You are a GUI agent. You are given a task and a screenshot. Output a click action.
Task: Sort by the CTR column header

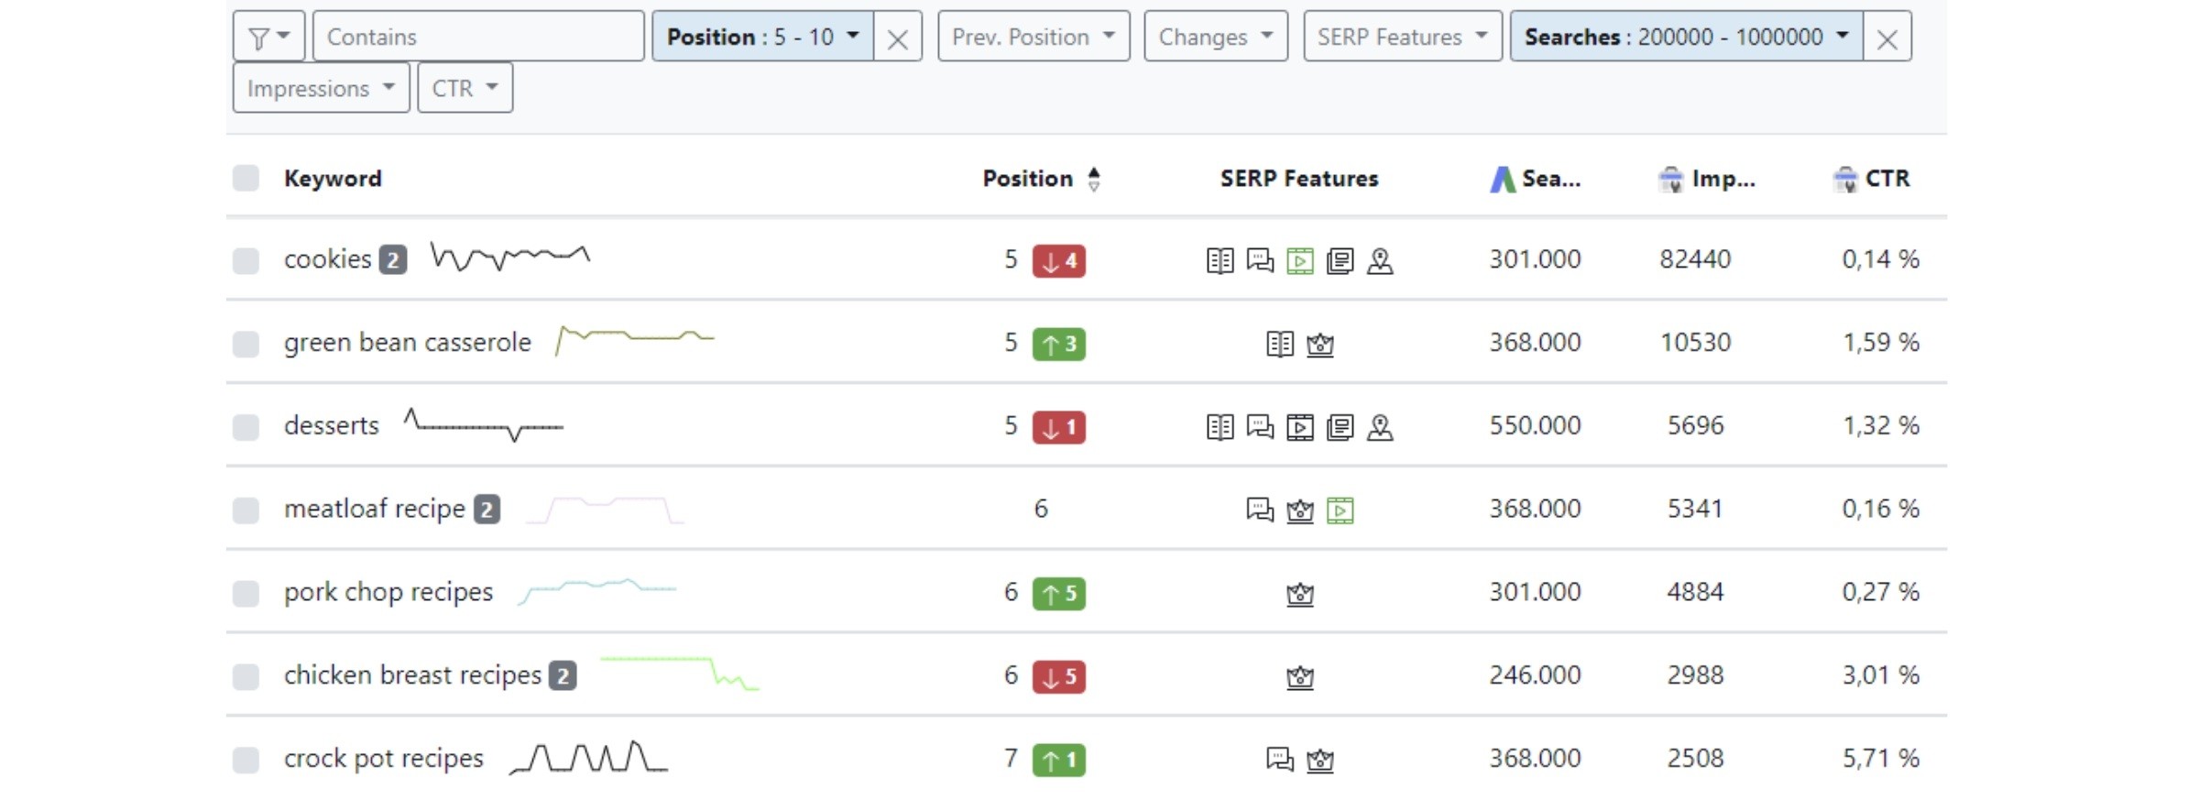coord(1871,179)
